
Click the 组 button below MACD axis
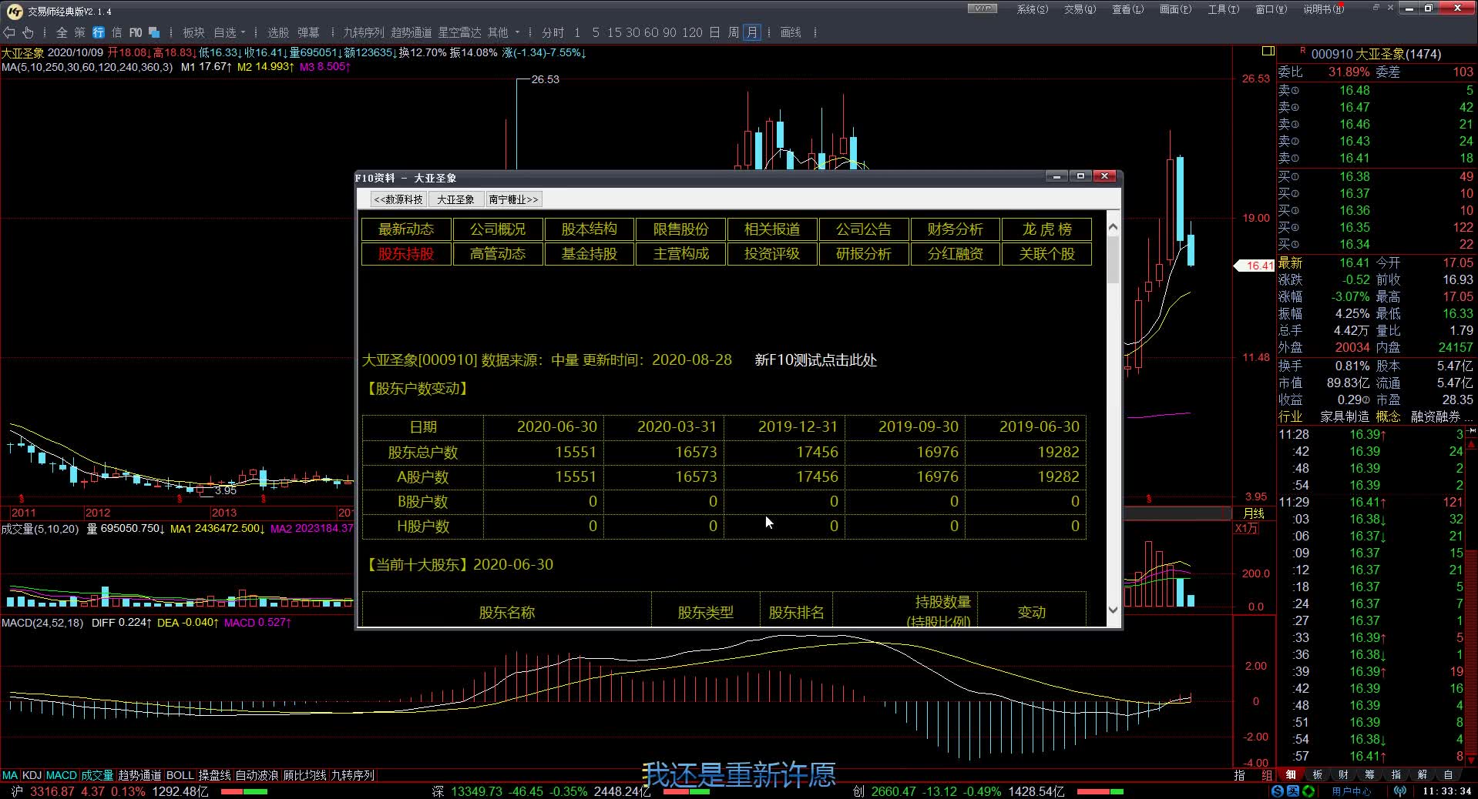pyautogui.click(x=1267, y=775)
